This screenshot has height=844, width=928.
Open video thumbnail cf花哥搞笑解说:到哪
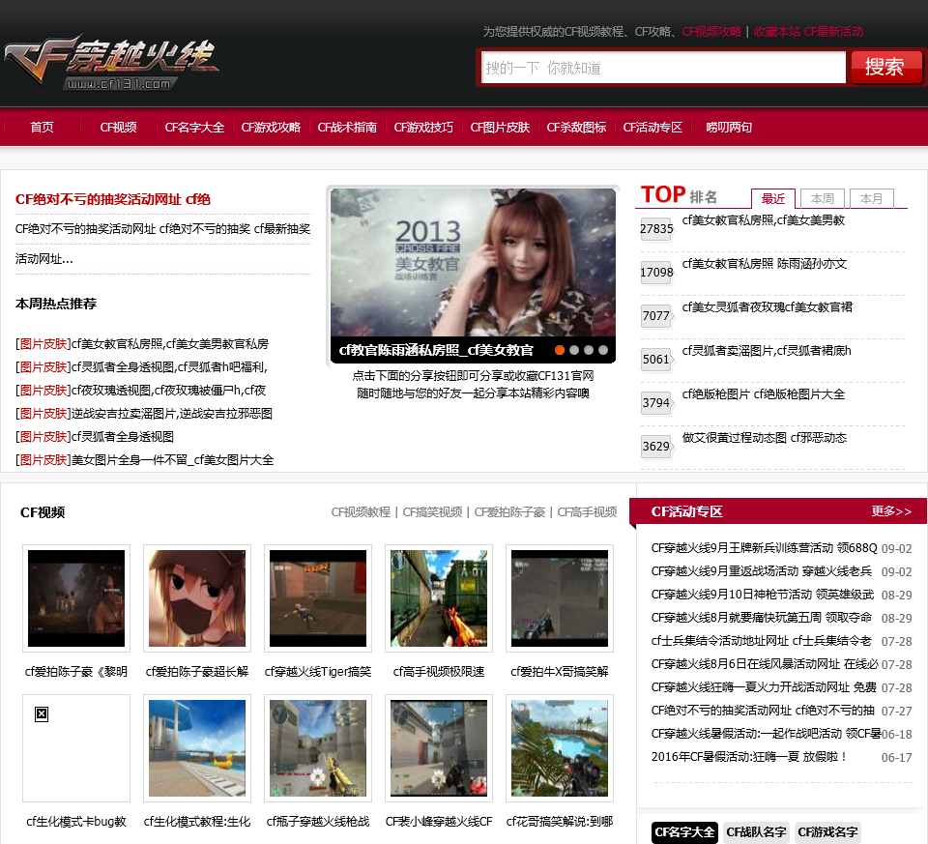[560, 748]
